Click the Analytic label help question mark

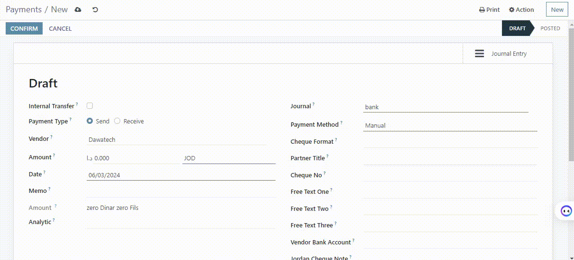[x=54, y=219]
